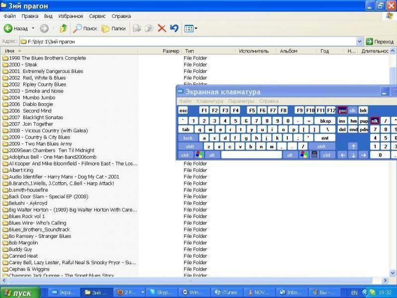The height and width of the screenshot is (298, 397).
Task: Open Поиск search in toolbar
Action: pyautogui.click(x=85, y=28)
